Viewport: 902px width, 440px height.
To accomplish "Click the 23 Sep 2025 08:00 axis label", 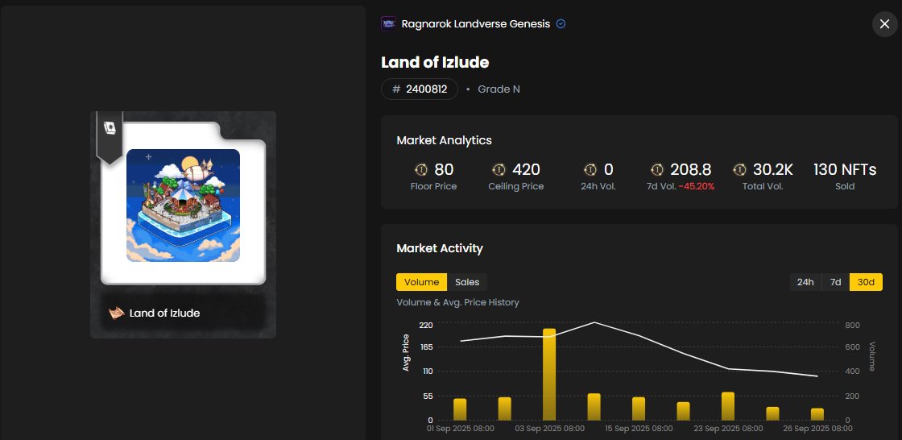I will click(728, 429).
